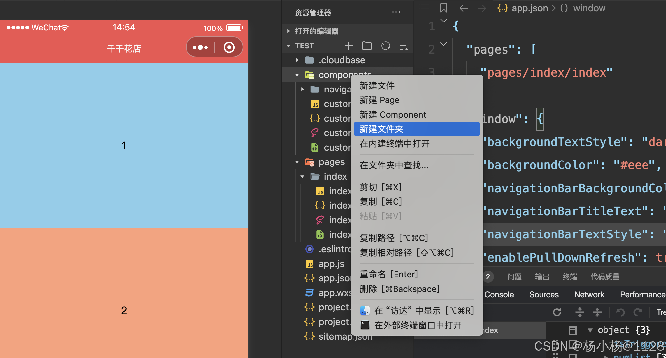Click the new folder icon in TEST header
This screenshot has width=666, height=358.
tap(367, 46)
